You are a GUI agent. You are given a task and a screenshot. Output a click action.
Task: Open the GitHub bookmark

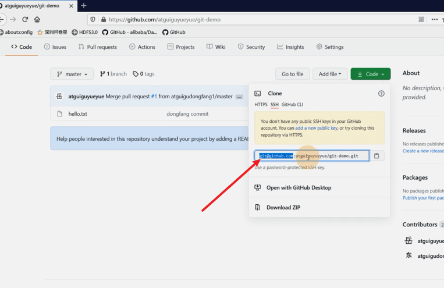(174, 32)
